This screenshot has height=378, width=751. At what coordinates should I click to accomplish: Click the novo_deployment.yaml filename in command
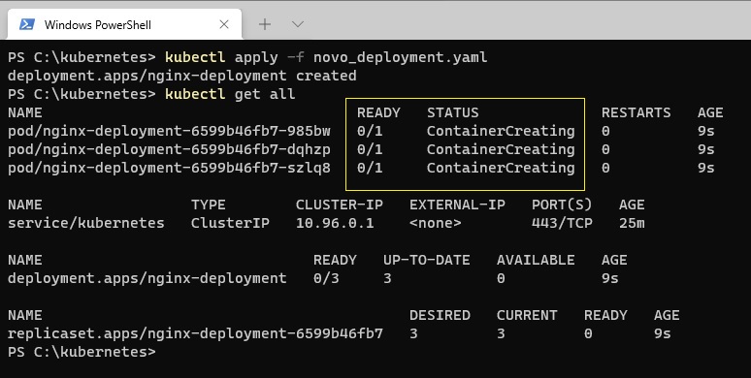coord(401,57)
